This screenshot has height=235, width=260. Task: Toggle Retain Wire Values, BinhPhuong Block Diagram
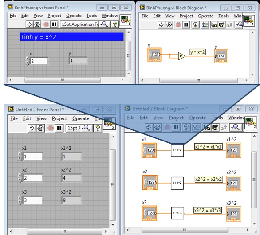(x=205, y=25)
